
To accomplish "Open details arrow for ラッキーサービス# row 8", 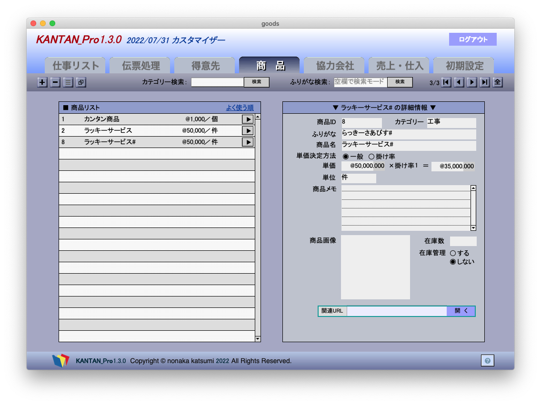I will coord(248,142).
